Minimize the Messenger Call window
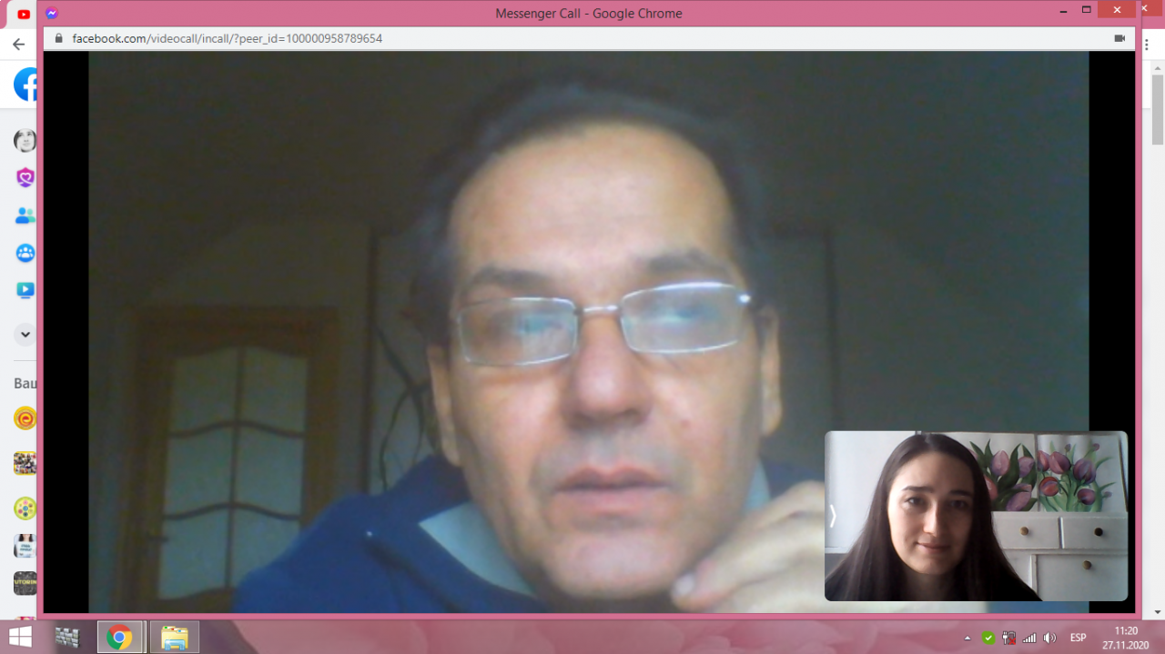 (1063, 11)
